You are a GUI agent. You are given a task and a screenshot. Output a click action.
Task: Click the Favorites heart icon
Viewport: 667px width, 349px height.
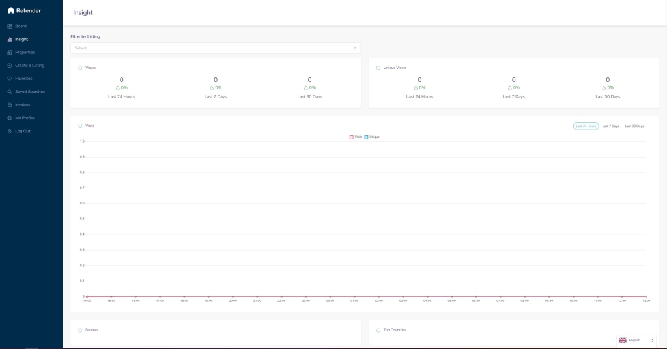pos(10,79)
